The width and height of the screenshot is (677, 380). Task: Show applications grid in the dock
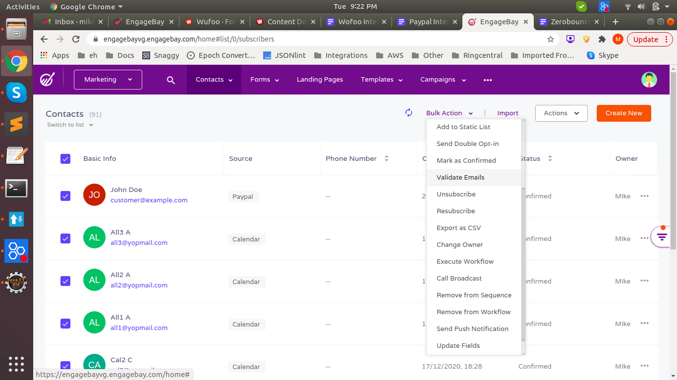[16, 364]
